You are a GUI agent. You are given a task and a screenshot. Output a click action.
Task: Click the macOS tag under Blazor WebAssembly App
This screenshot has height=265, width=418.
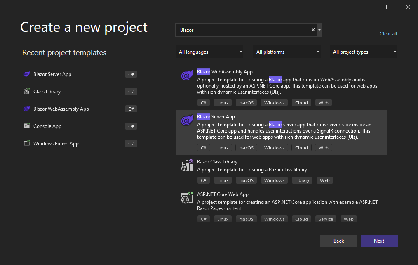click(x=247, y=103)
